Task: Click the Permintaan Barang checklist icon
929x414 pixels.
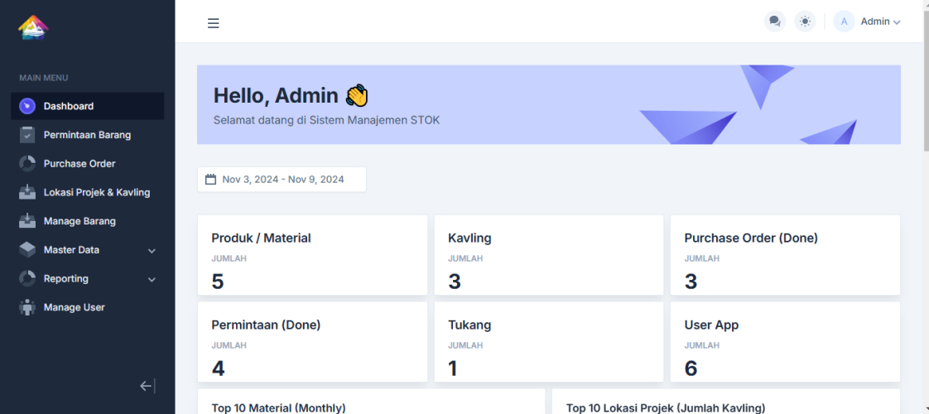Action: click(27, 135)
